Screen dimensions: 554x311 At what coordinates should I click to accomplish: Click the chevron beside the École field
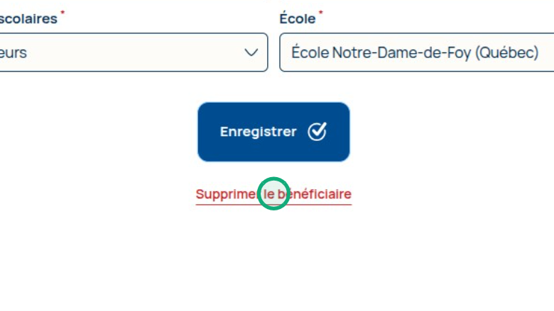click(251, 52)
